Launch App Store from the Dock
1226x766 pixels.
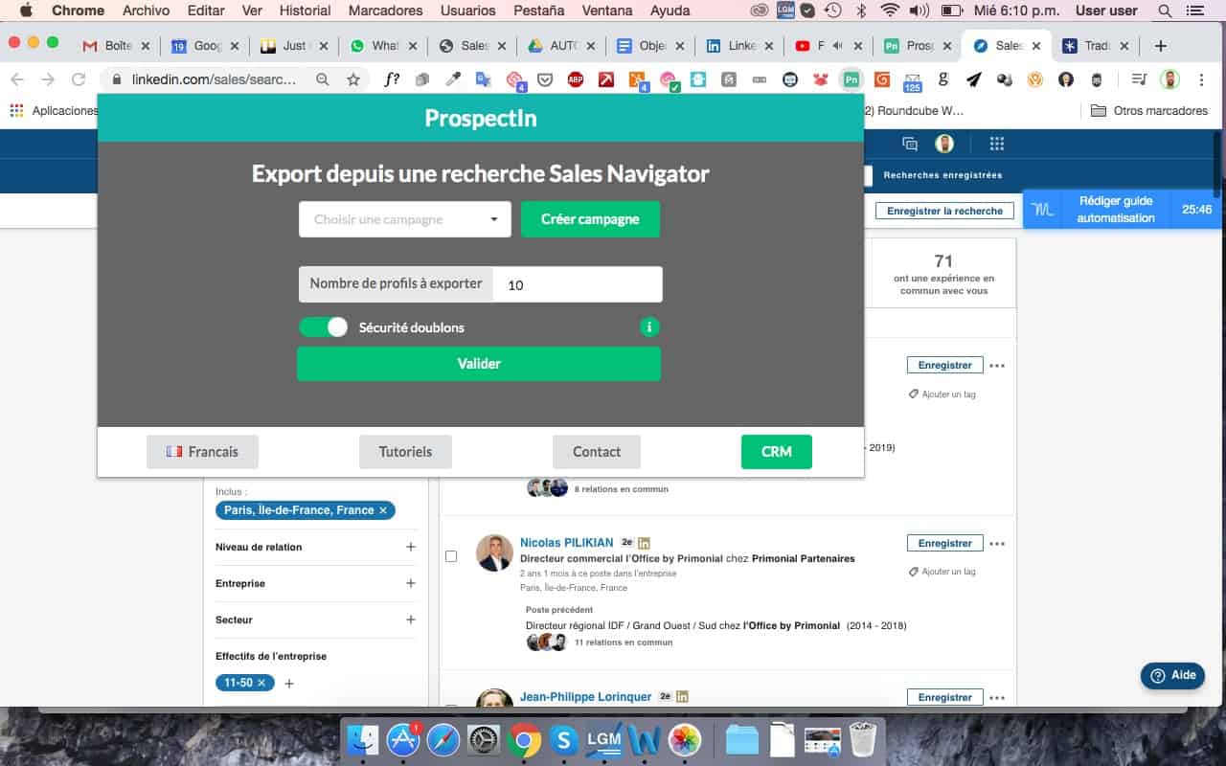(403, 739)
